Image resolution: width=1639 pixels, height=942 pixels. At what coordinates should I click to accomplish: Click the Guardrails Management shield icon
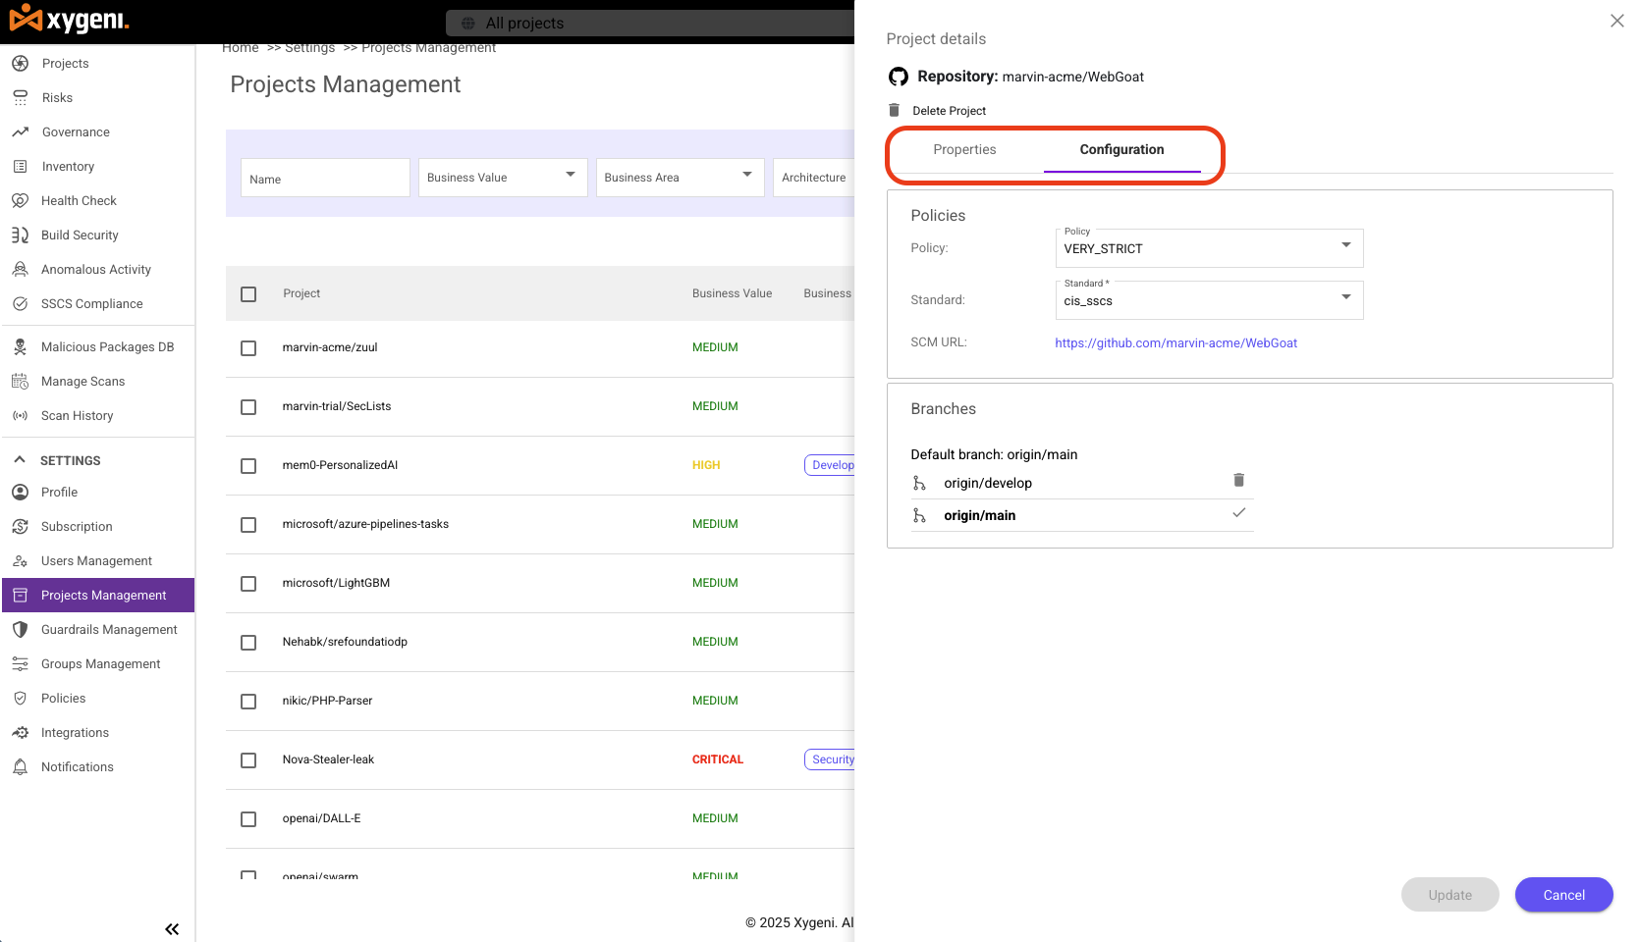(x=20, y=630)
